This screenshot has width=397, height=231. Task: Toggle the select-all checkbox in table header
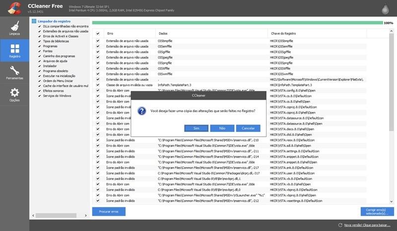pyautogui.click(x=98, y=33)
